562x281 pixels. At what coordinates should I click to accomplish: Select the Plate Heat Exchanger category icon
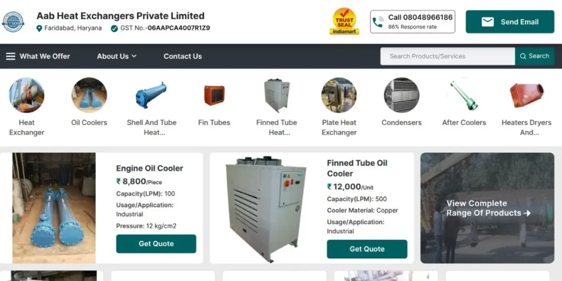[339, 95]
